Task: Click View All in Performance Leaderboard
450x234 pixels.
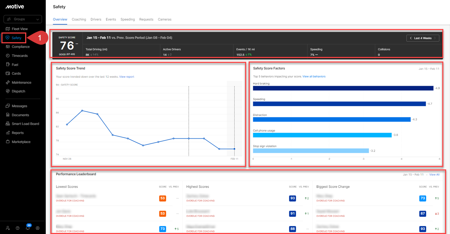Action: click(x=434, y=175)
